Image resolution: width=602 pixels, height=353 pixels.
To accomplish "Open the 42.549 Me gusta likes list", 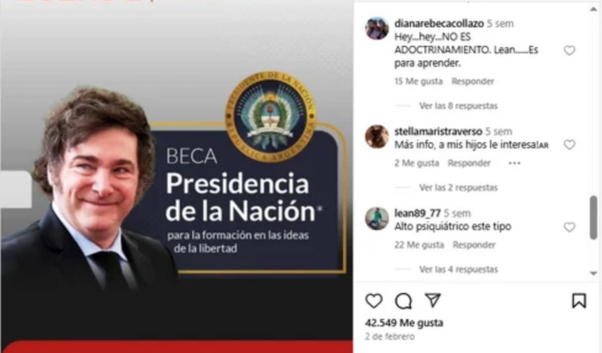I will click(x=404, y=322).
